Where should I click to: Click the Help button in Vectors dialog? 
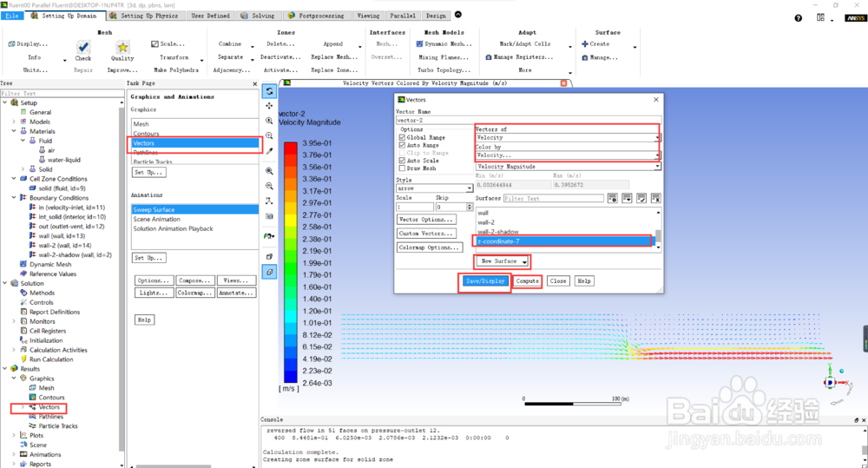[584, 280]
